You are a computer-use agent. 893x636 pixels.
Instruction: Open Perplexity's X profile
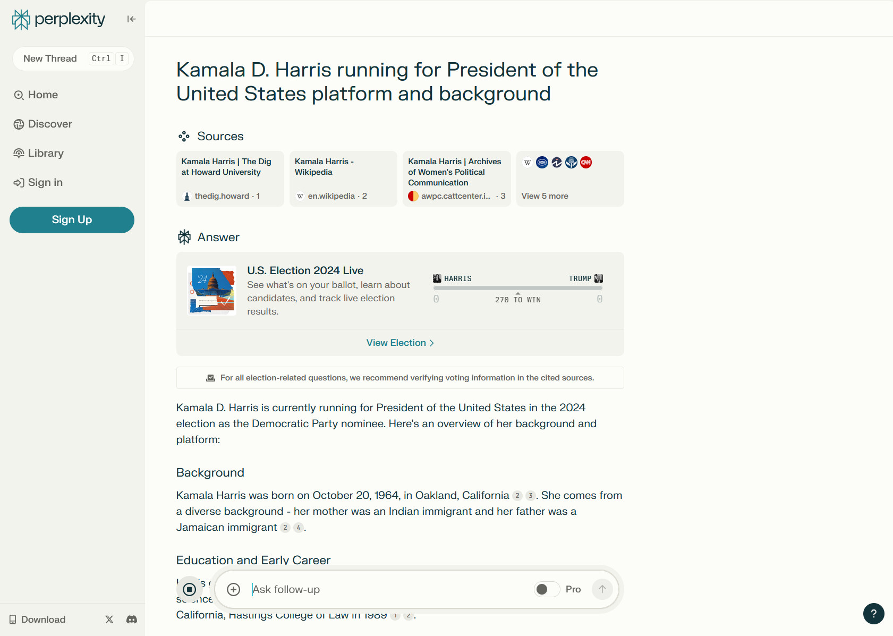point(109,620)
